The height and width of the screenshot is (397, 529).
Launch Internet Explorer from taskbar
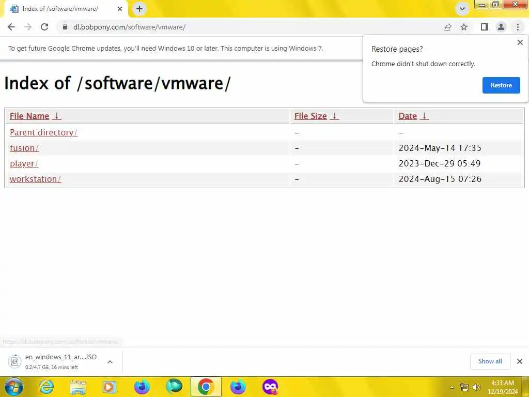point(46,387)
